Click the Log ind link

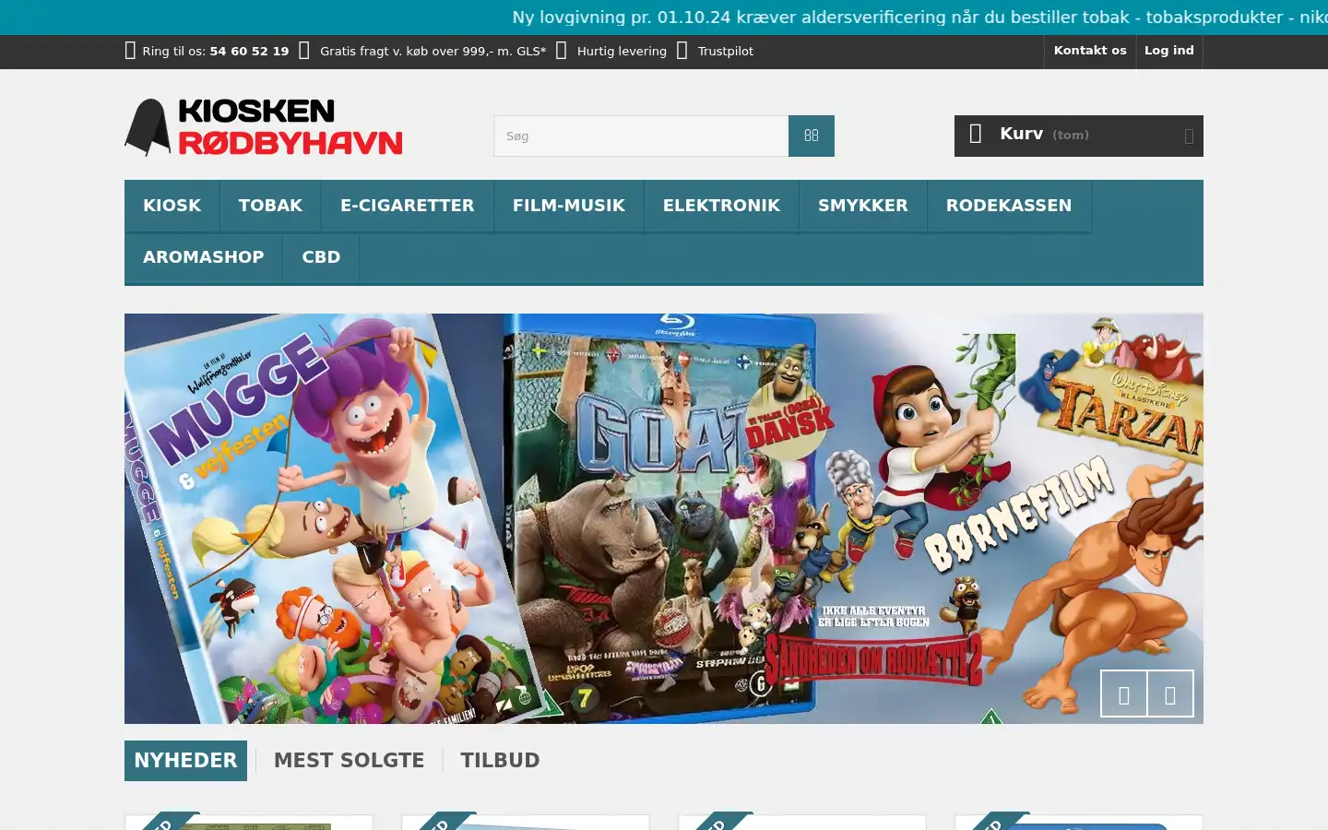1169,51
